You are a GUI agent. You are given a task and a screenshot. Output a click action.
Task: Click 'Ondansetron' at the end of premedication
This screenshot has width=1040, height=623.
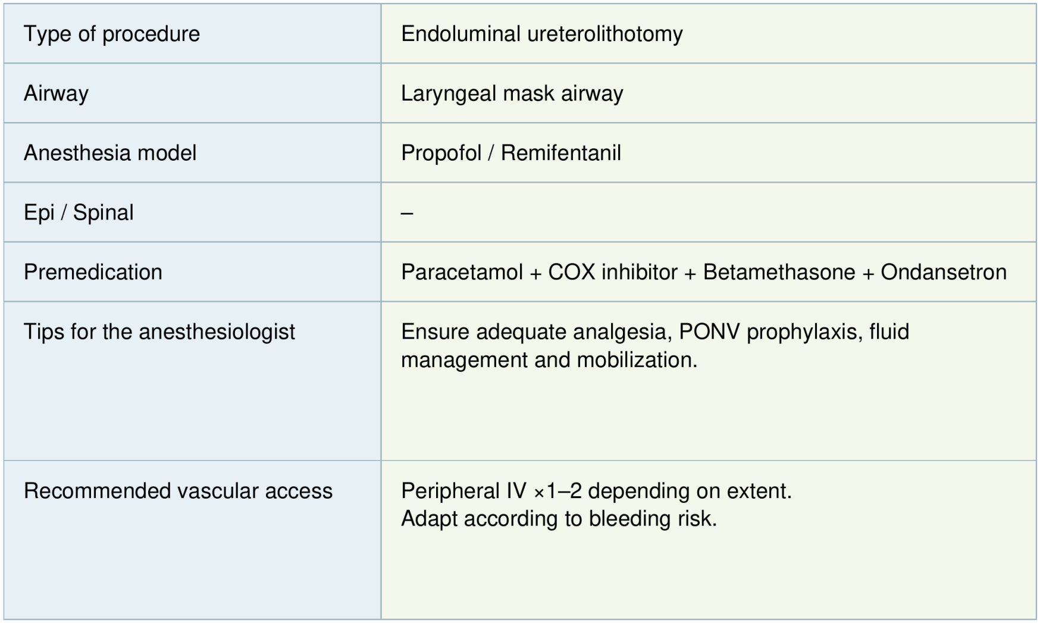(944, 272)
